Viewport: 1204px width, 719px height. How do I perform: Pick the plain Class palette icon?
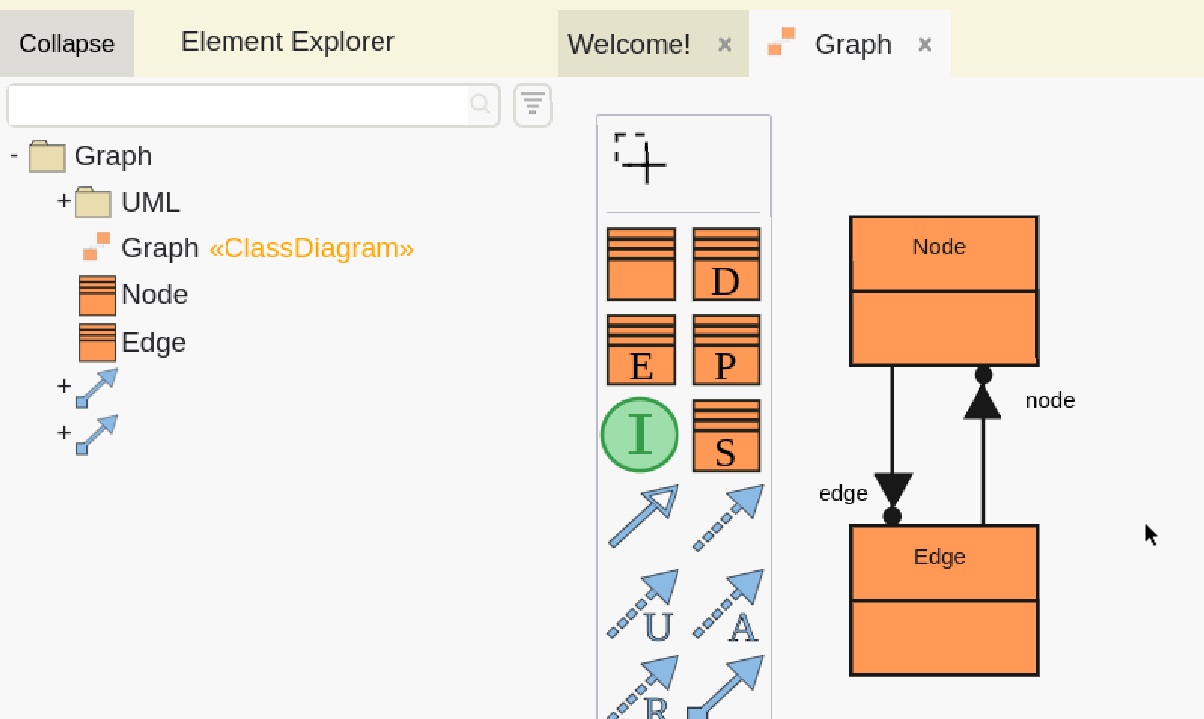pos(641,264)
